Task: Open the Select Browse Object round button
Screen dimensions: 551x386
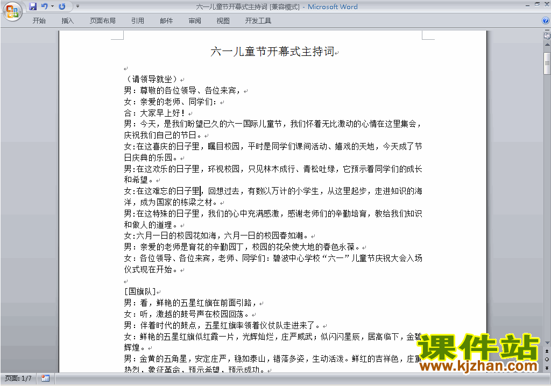Action: 547,359
